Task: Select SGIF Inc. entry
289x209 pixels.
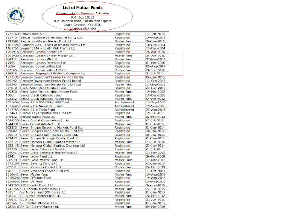Action: pyautogui.click(x=27, y=200)
